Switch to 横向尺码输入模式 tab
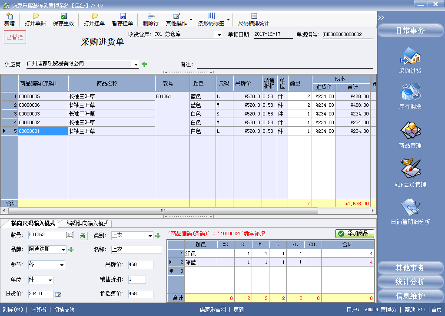The height and width of the screenshot is (316, 445). pyautogui.click(x=33, y=223)
